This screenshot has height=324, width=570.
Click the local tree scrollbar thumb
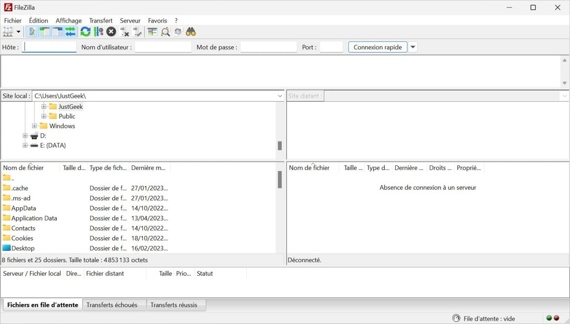pos(280,146)
